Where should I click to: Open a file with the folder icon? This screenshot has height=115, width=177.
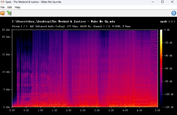[2, 13]
